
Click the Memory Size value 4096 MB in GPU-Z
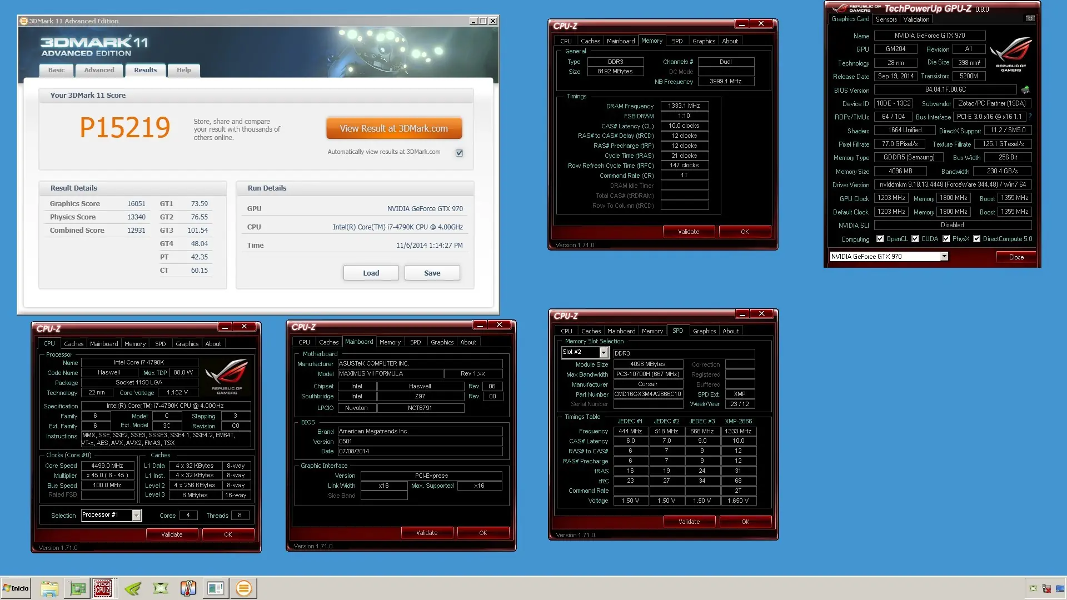pos(900,171)
